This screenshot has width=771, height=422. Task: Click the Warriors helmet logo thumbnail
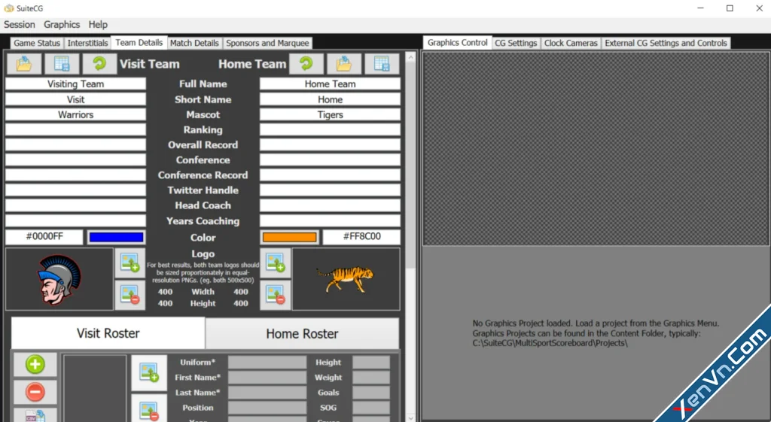(x=59, y=279)
